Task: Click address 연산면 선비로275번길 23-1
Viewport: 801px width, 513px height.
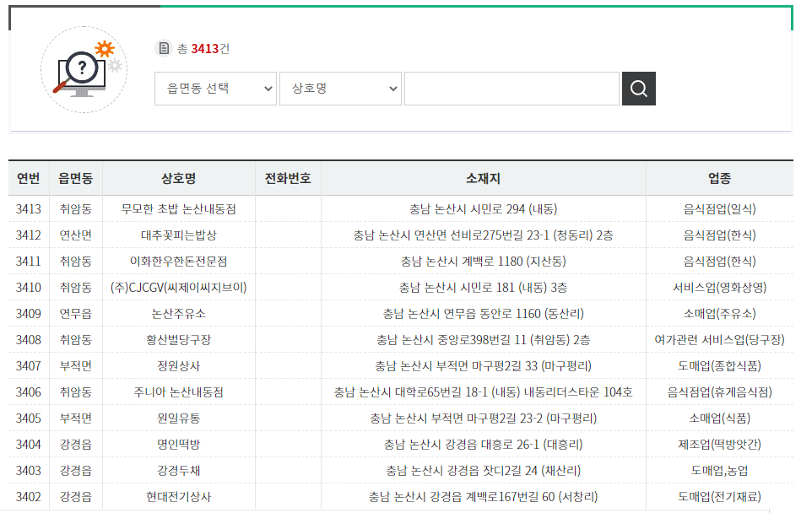Action: (x=484, y=235)
